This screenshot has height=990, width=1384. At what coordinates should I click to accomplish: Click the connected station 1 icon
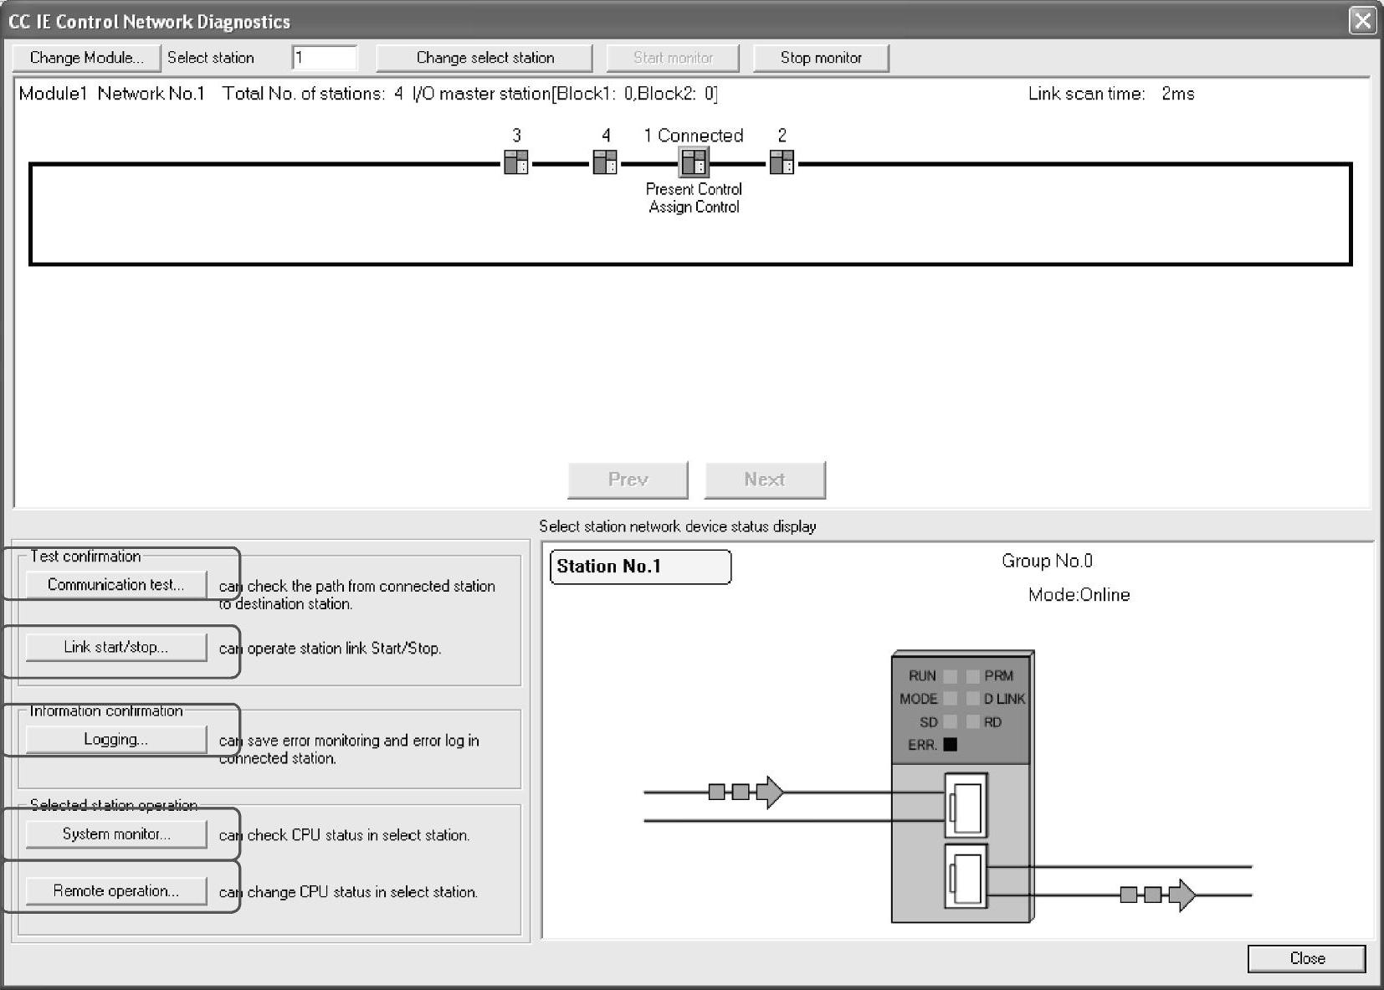[x=694, y=162]
